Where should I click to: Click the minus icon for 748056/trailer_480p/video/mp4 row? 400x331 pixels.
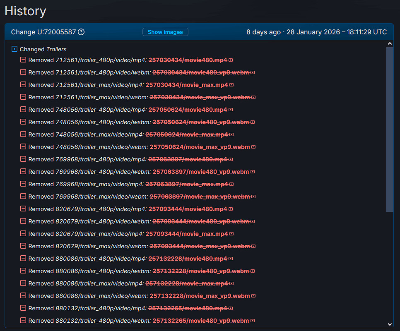point(23,109)
